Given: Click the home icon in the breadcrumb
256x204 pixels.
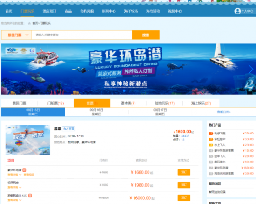Looking at the screenshot, I should [29, 23].
